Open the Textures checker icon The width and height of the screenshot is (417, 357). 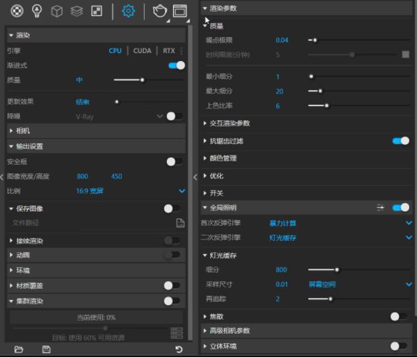click(97, 11)
